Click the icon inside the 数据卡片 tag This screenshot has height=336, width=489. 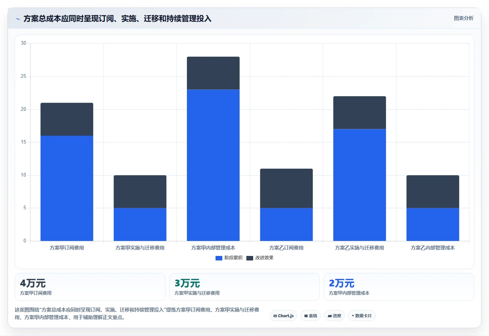tap(353, 316)
